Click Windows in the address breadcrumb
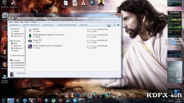 pyautogui.click(x=32, y=18)
